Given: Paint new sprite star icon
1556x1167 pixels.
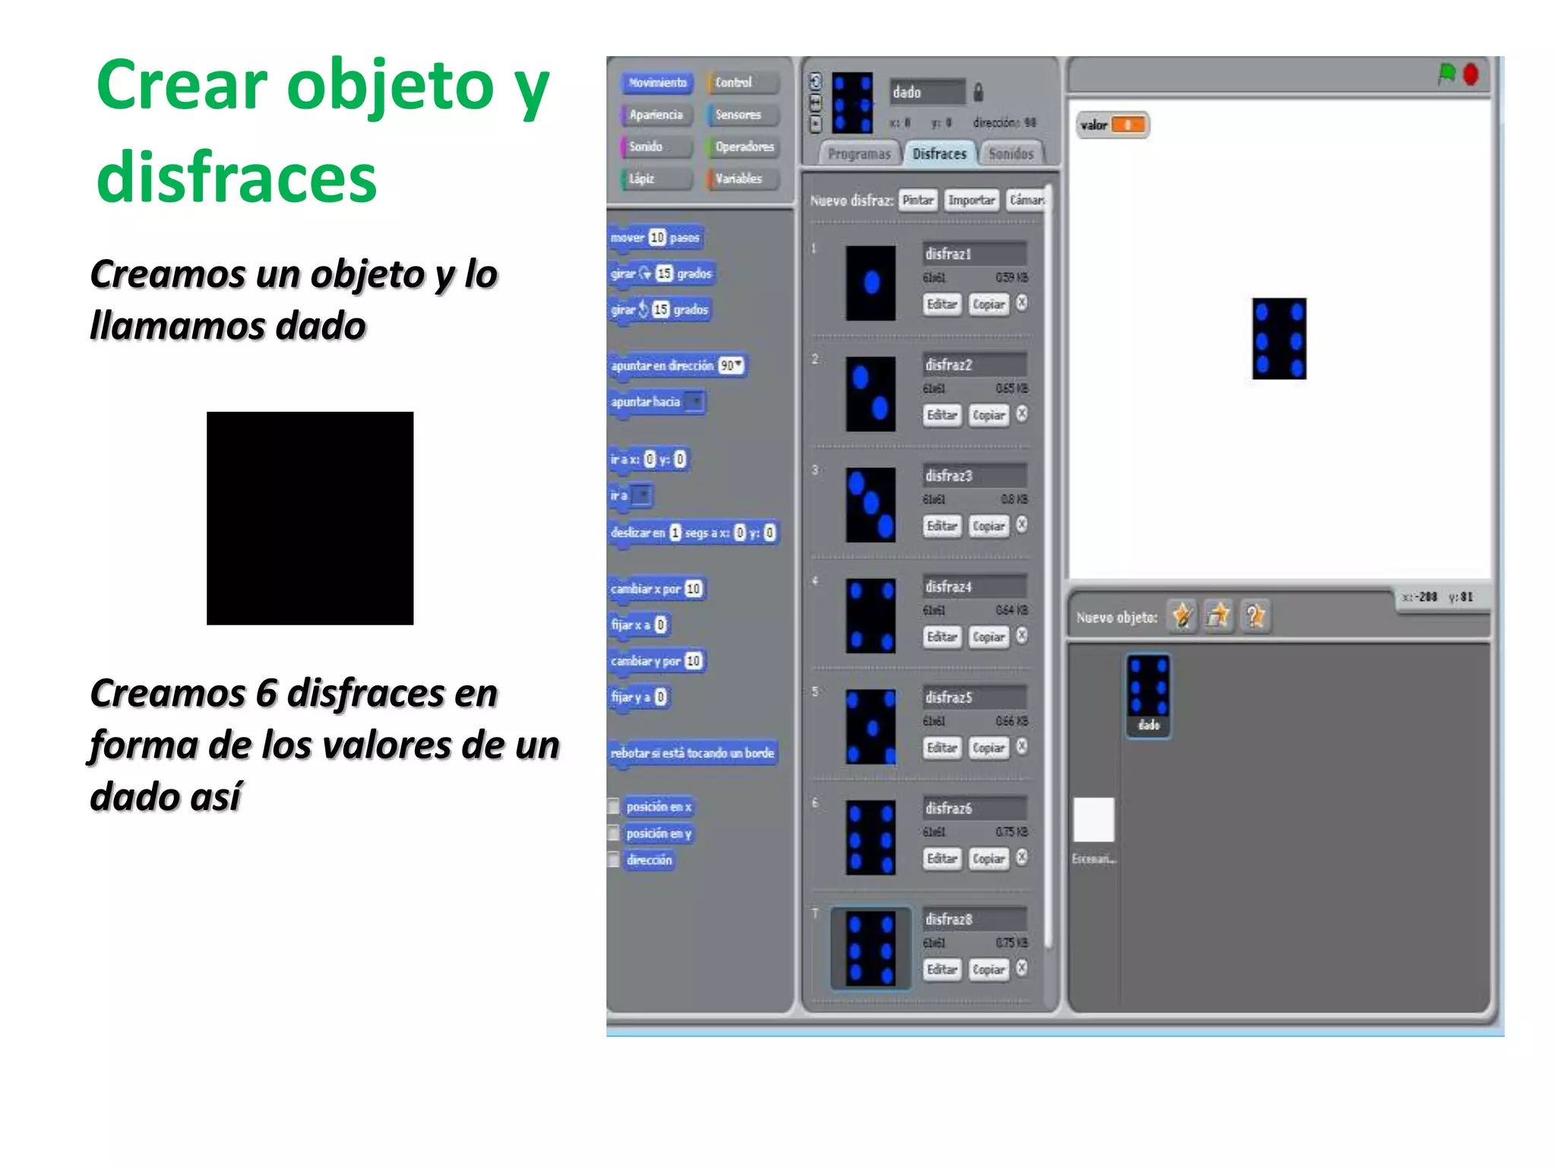Looking at the screenshot, I should pos(1181,615).
